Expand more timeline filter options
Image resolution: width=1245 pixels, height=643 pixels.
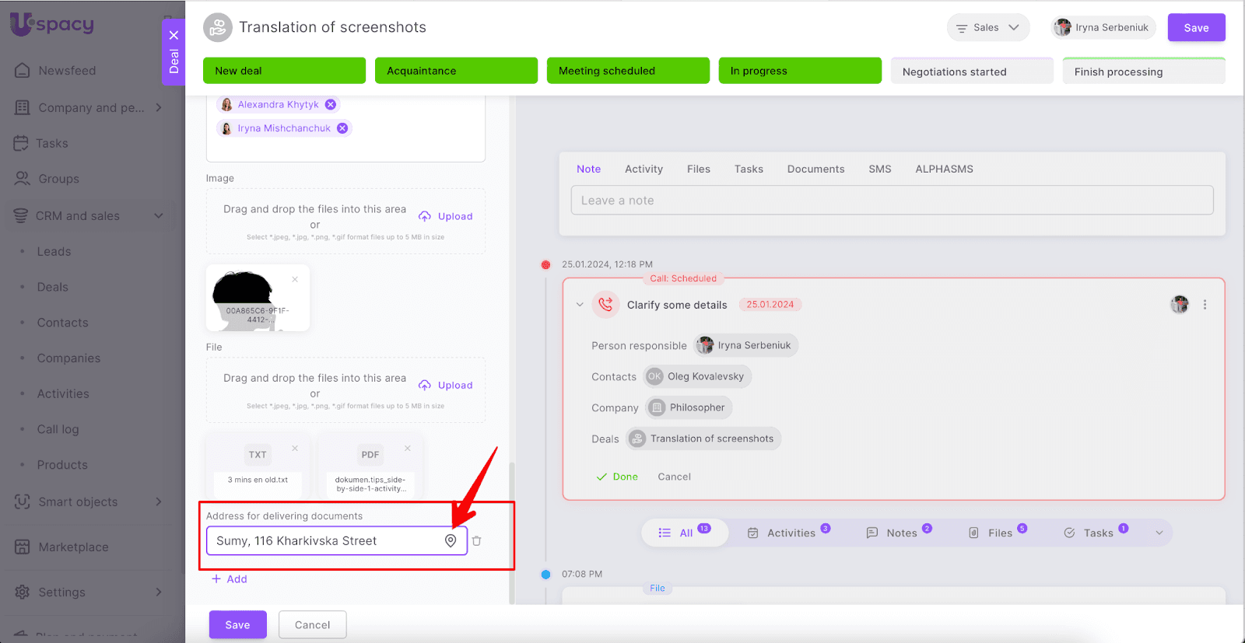point(1159,533)
